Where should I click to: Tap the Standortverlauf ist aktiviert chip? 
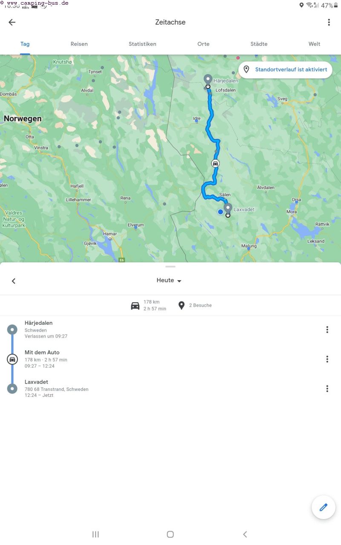click(x=285, y=69)
